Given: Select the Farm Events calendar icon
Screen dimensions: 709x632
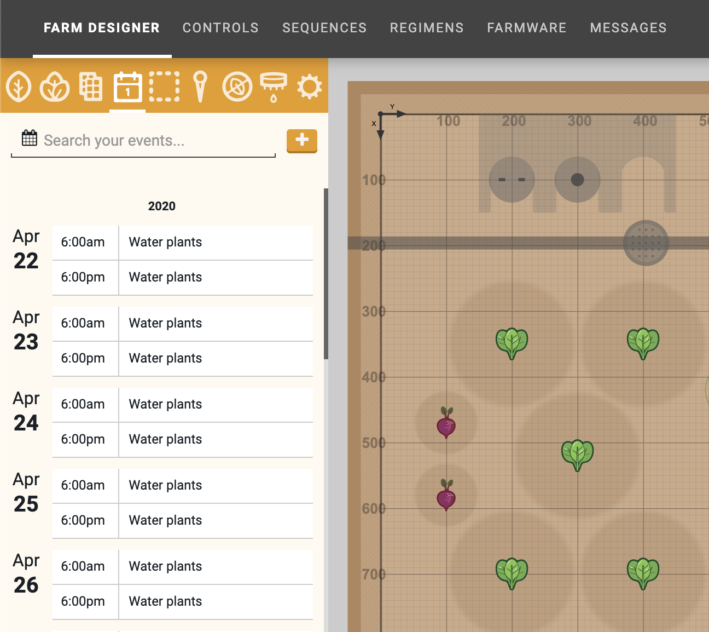Looking at the screenshot, I should pyautogui.click(x=127, y=87).
